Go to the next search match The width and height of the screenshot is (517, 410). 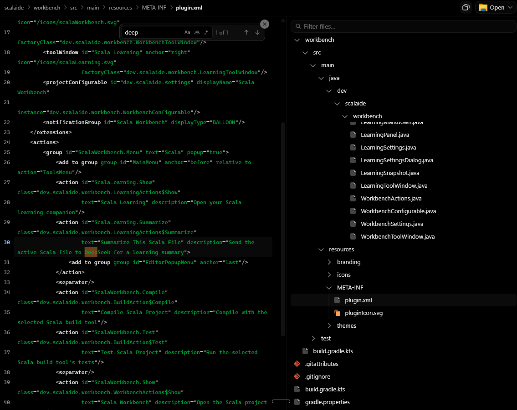click(x=257, y=32)
